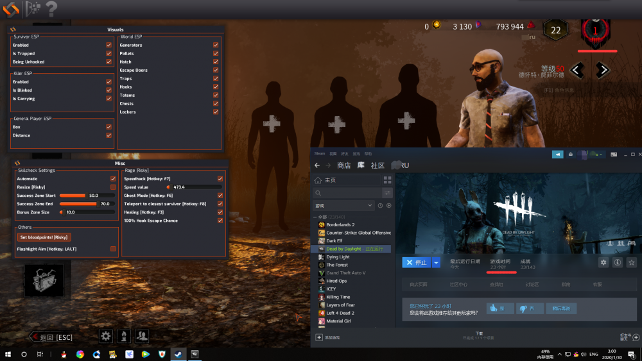Toggle Is Trapped checkbox

[x=109, y=53]
